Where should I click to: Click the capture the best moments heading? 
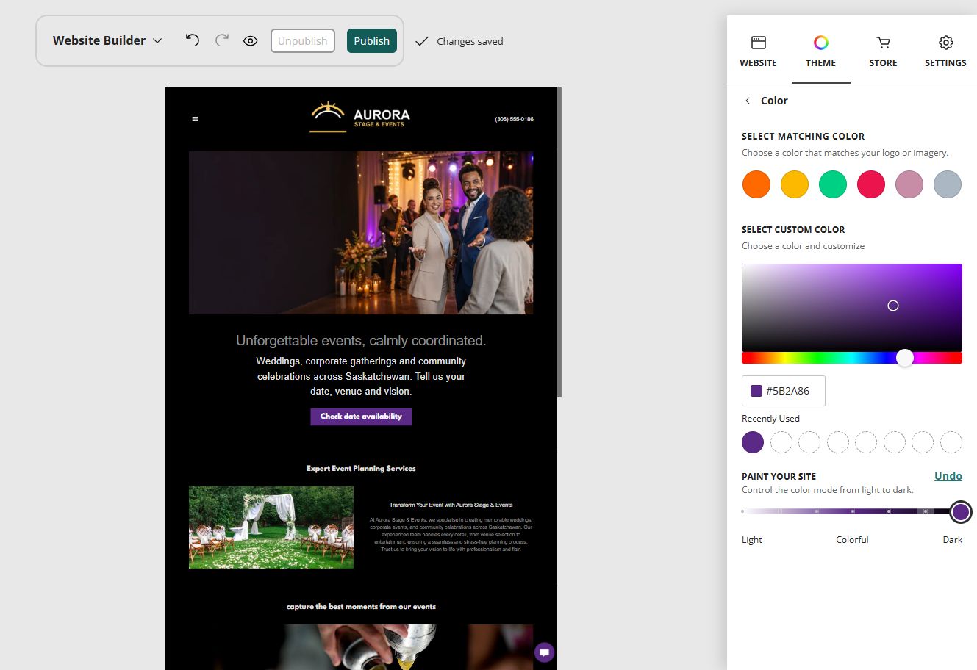[361, 607]
